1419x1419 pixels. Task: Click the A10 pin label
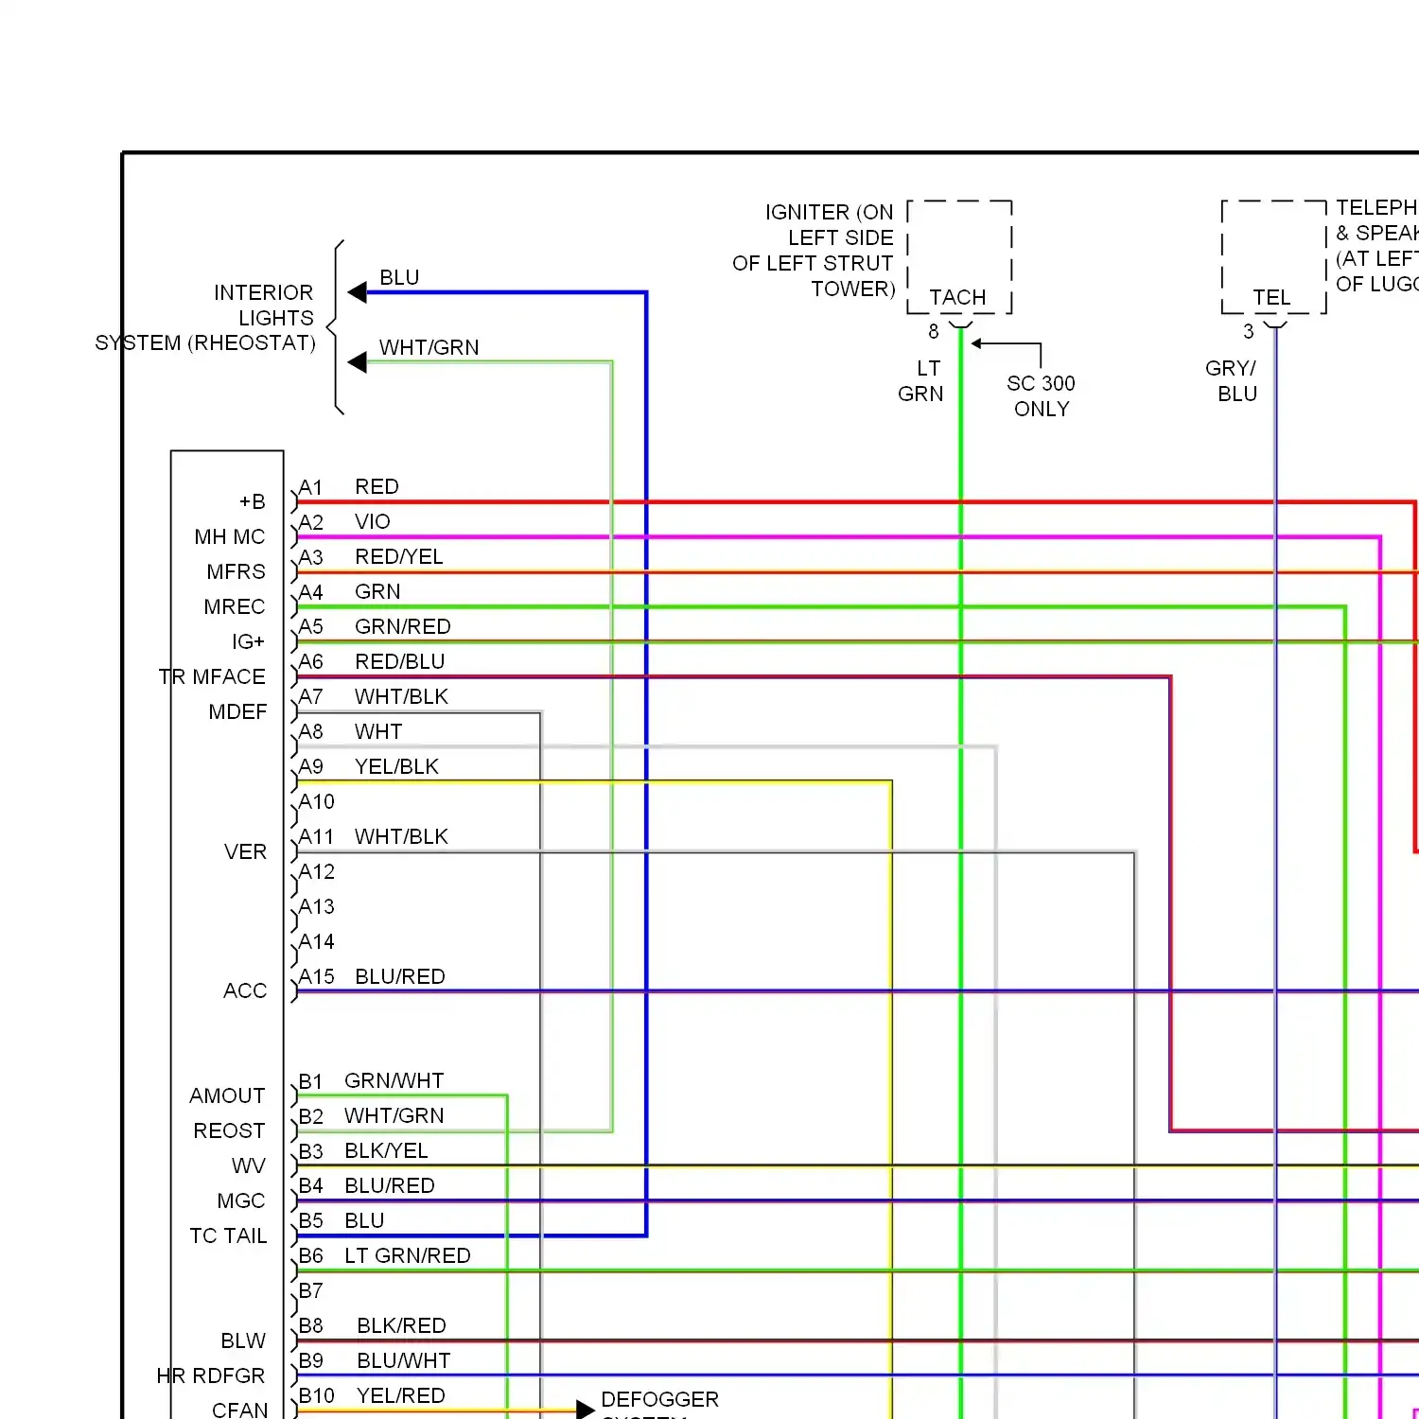(317, 801)
